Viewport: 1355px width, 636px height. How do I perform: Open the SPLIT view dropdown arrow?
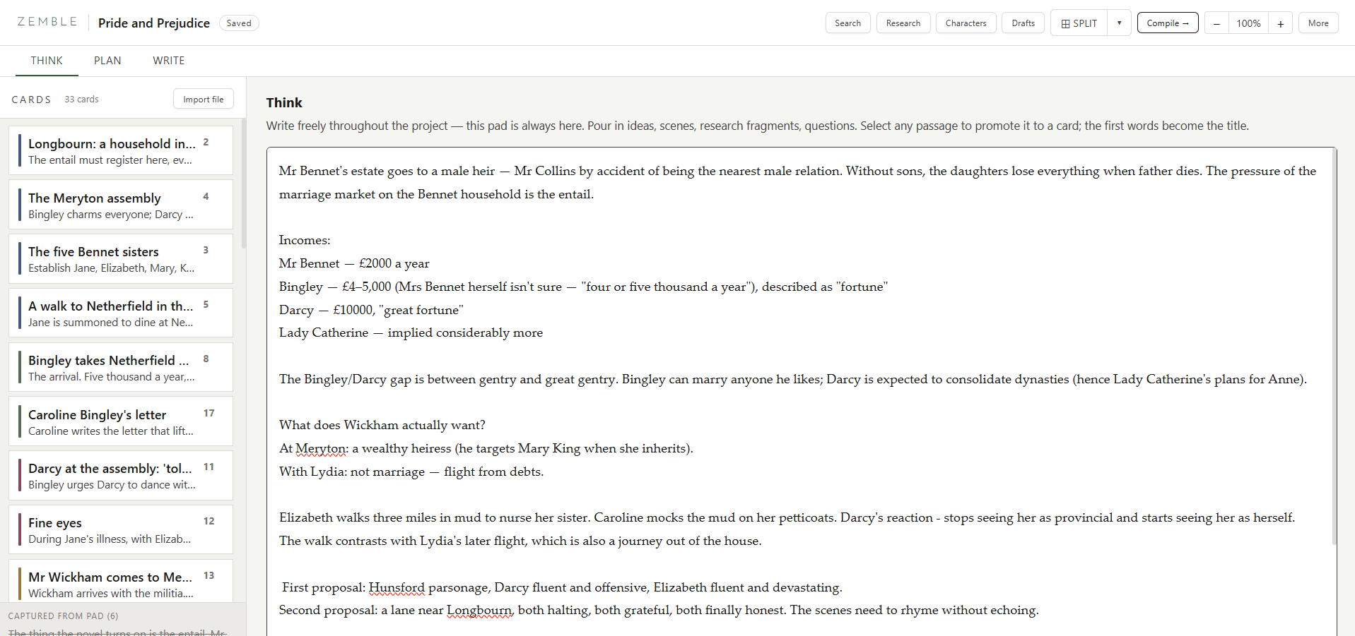[x=1119, y=23]
